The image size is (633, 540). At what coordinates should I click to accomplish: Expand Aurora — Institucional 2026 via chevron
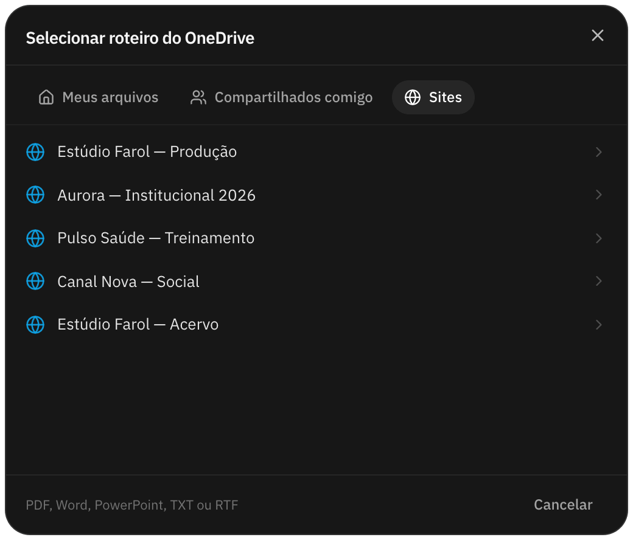599,195
